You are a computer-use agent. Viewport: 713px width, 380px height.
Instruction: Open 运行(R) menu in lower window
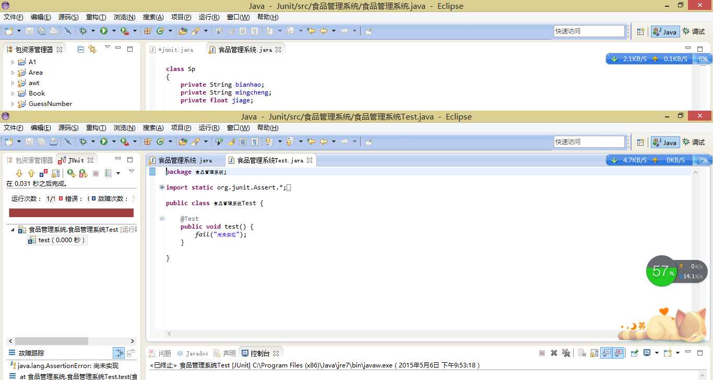pyautogui.click(x=209, y=127)
